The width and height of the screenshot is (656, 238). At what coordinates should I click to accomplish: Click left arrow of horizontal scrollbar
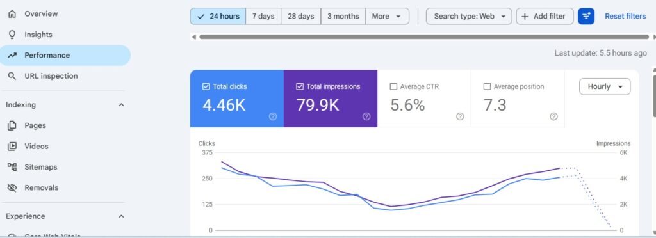point(193,36)
